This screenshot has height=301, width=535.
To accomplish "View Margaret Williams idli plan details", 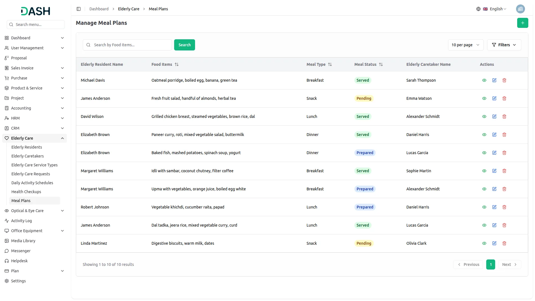I will [484, 171].
